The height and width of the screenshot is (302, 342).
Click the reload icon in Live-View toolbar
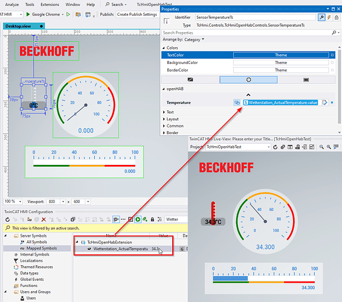[x=276, y=147]
